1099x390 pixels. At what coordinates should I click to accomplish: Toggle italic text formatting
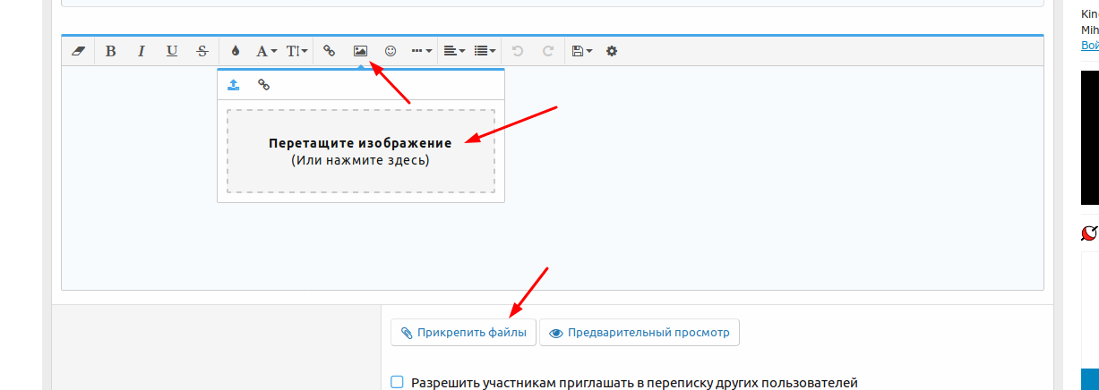tap(141, 51)
